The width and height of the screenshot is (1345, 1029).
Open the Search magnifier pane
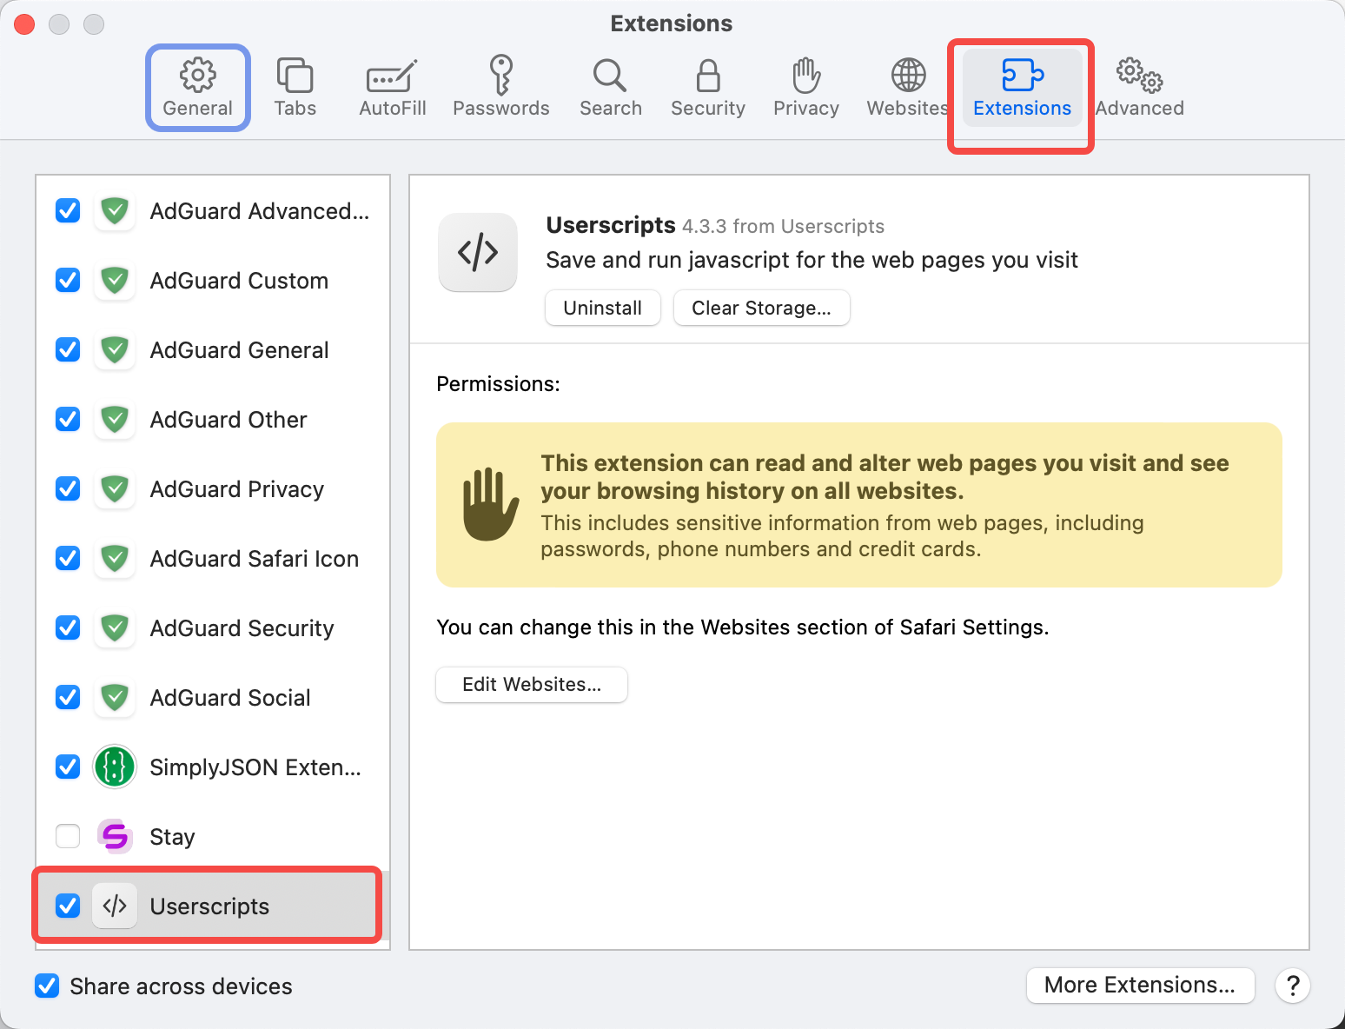(x=610, y=76)
